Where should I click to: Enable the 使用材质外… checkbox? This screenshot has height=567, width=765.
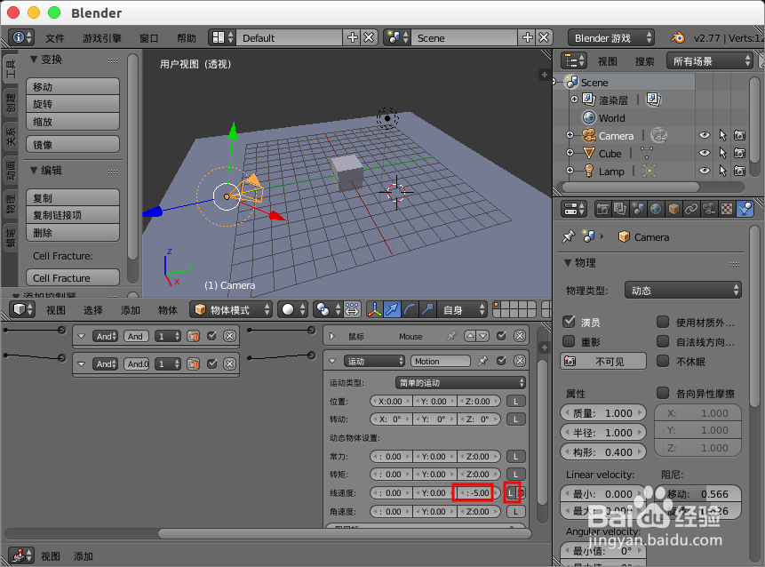click(663, 322)
